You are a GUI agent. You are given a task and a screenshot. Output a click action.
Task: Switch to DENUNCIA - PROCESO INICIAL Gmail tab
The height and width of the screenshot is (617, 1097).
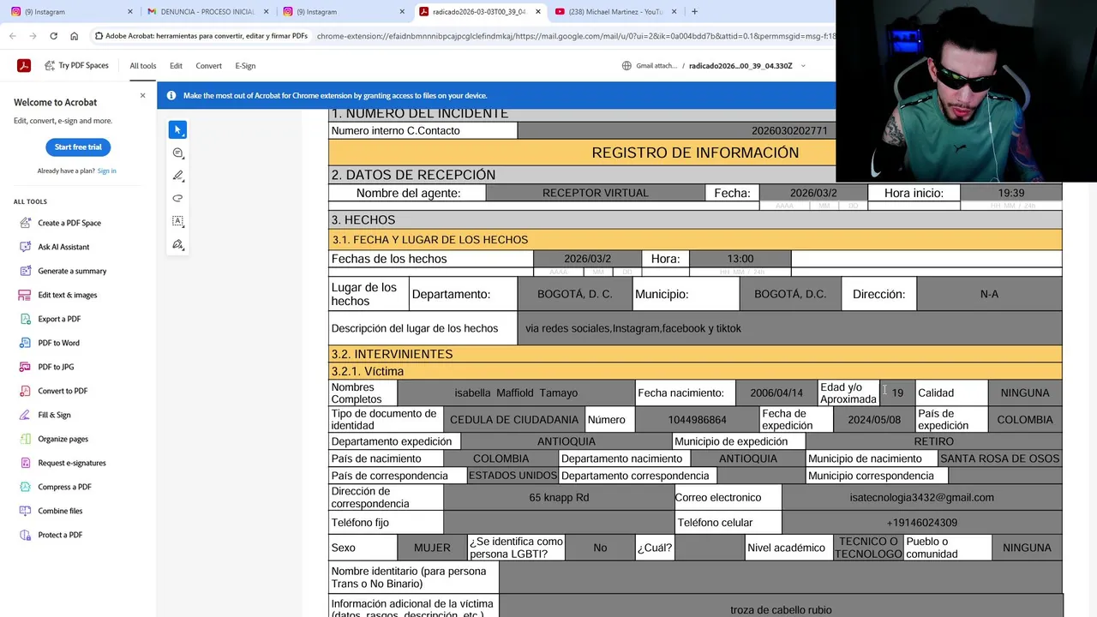click(x=206, y=12)
